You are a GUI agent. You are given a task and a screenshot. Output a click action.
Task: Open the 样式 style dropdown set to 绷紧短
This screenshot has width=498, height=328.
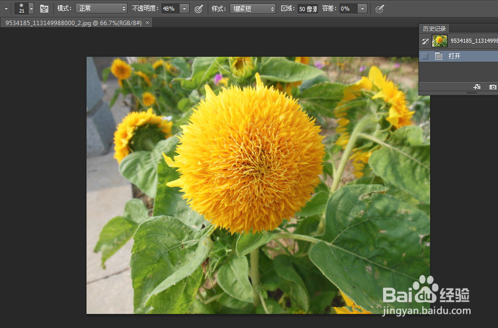253,9
